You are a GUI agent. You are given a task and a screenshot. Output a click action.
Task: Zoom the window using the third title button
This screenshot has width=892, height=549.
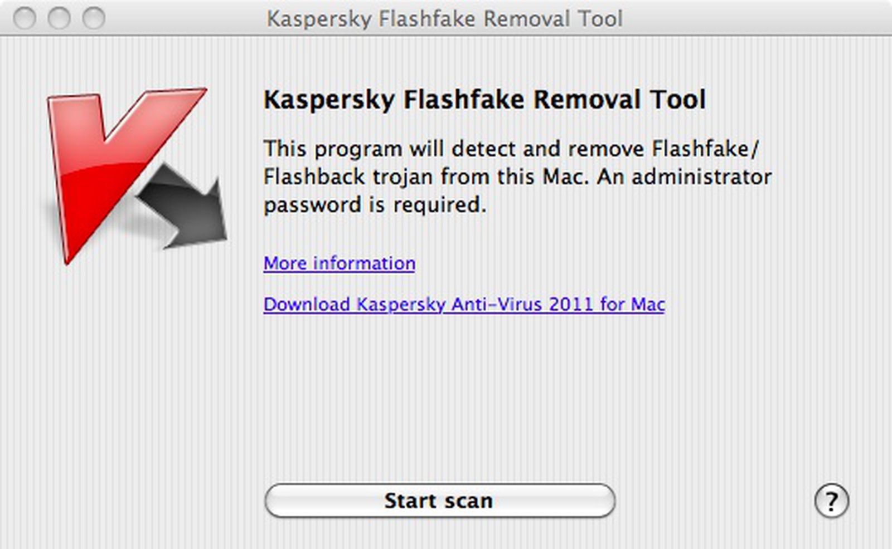tap(94, 18)
